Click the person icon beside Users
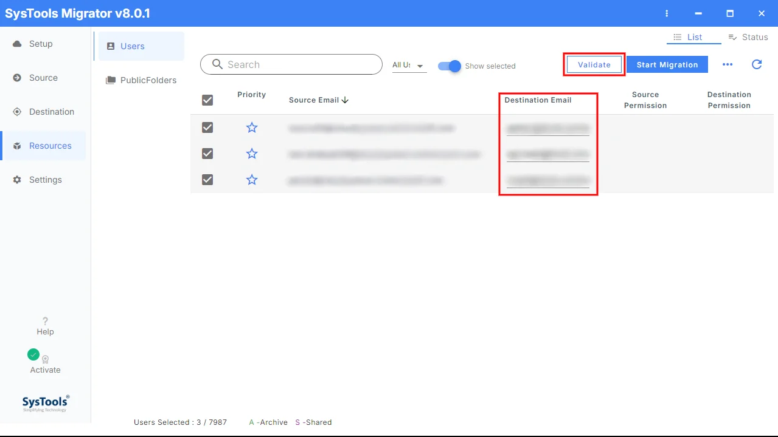This screenshot has width=778, height=437. [111, 46]
